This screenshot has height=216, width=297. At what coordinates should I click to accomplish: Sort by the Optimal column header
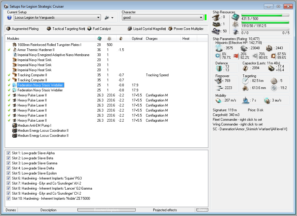137,39
